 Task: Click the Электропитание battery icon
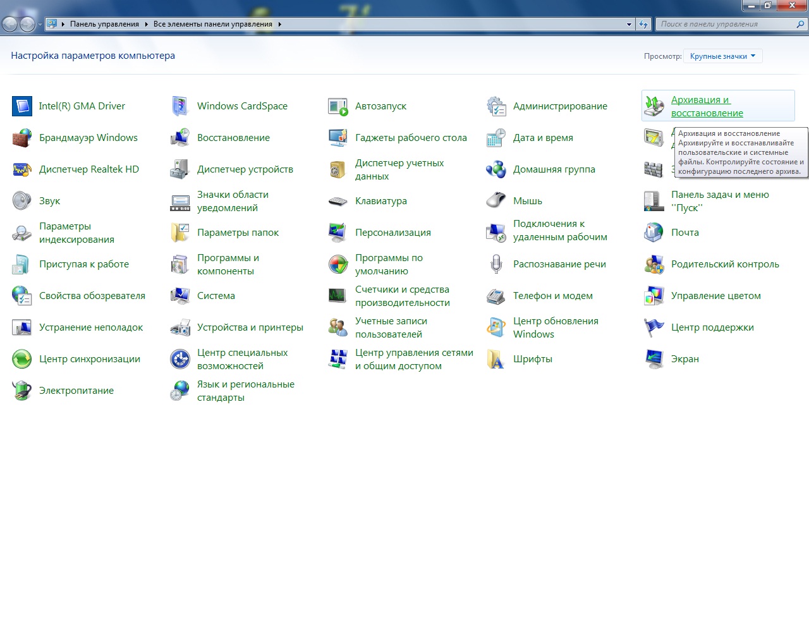point(22,391)
